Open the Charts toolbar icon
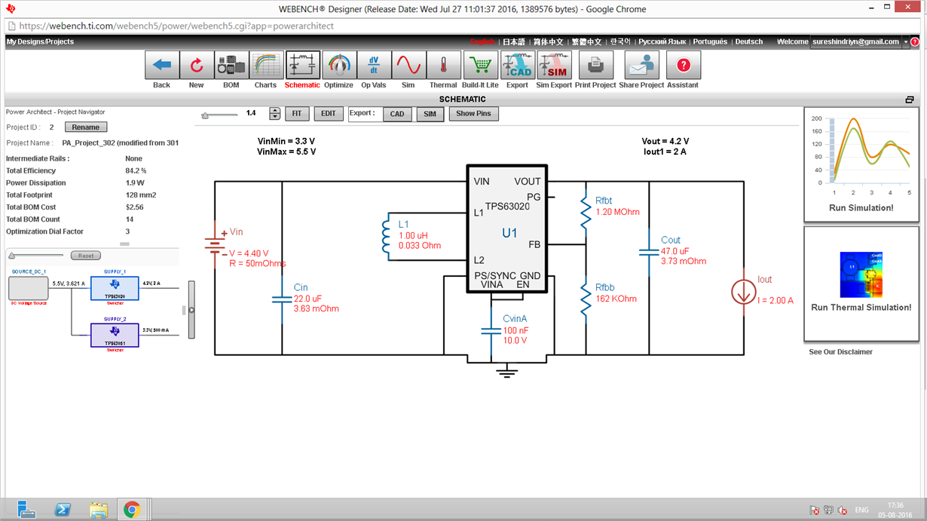The height and width of the screenshot is (521, 927). click(x=267, y=65)
